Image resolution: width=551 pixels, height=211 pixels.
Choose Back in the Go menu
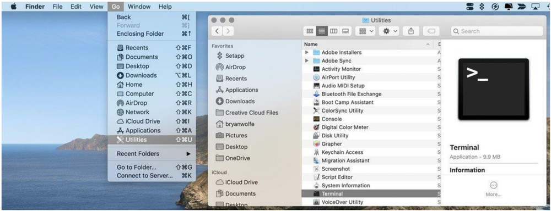[152, 17]
